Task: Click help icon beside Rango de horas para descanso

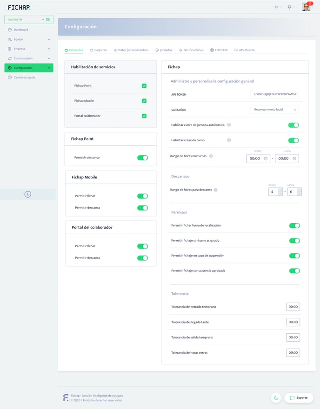Action: 216,190
